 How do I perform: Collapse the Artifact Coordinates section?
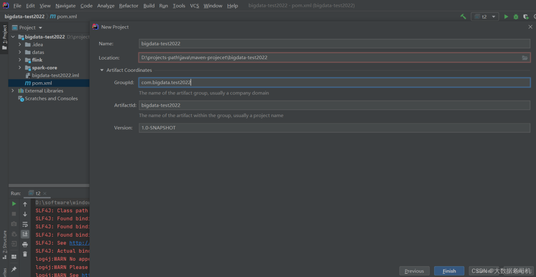point(101,70)
